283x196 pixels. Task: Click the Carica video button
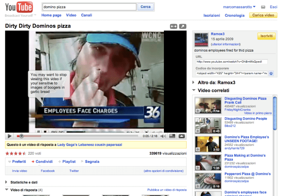click(263, 15)
